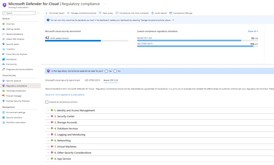The width and height of the screenshot is (274, 165).
Task: Click the ISO 27001:2013 compliance progress bar
Action: click(x=198, y=46)
